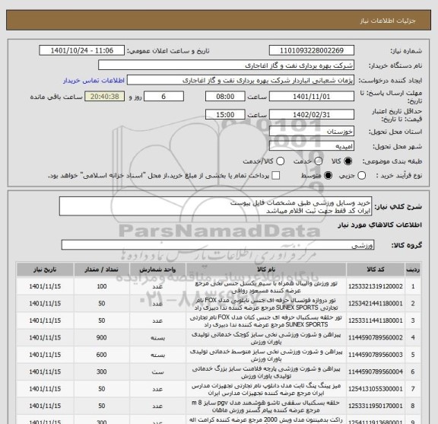438x424 pixels.
Task: Click the validity hour field 15:00
Action: coord(225,115)
